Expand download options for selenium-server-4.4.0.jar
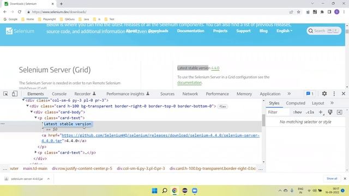 click(x=49, y=179)
